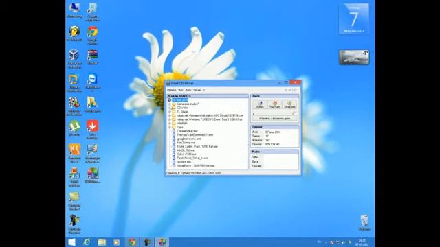Open the Опции menu

[197, 90]
